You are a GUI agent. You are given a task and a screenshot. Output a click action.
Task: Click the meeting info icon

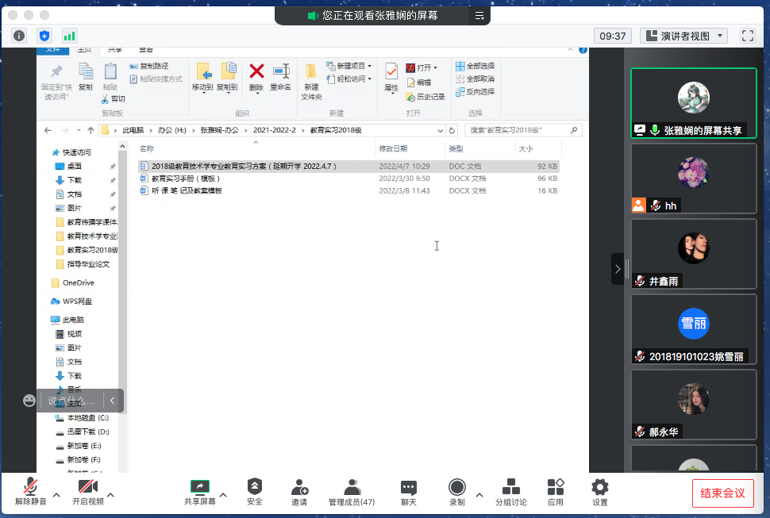19,36
